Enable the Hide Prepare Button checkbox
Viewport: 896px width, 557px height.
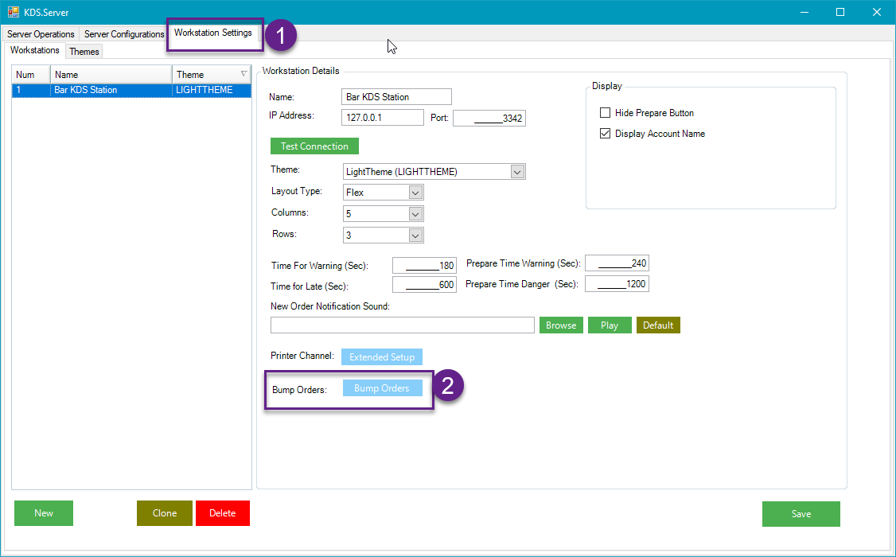(606, 113)
